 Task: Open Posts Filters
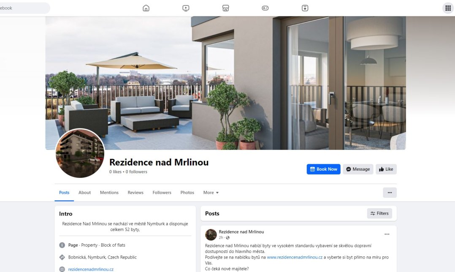(x=379, y=213)
